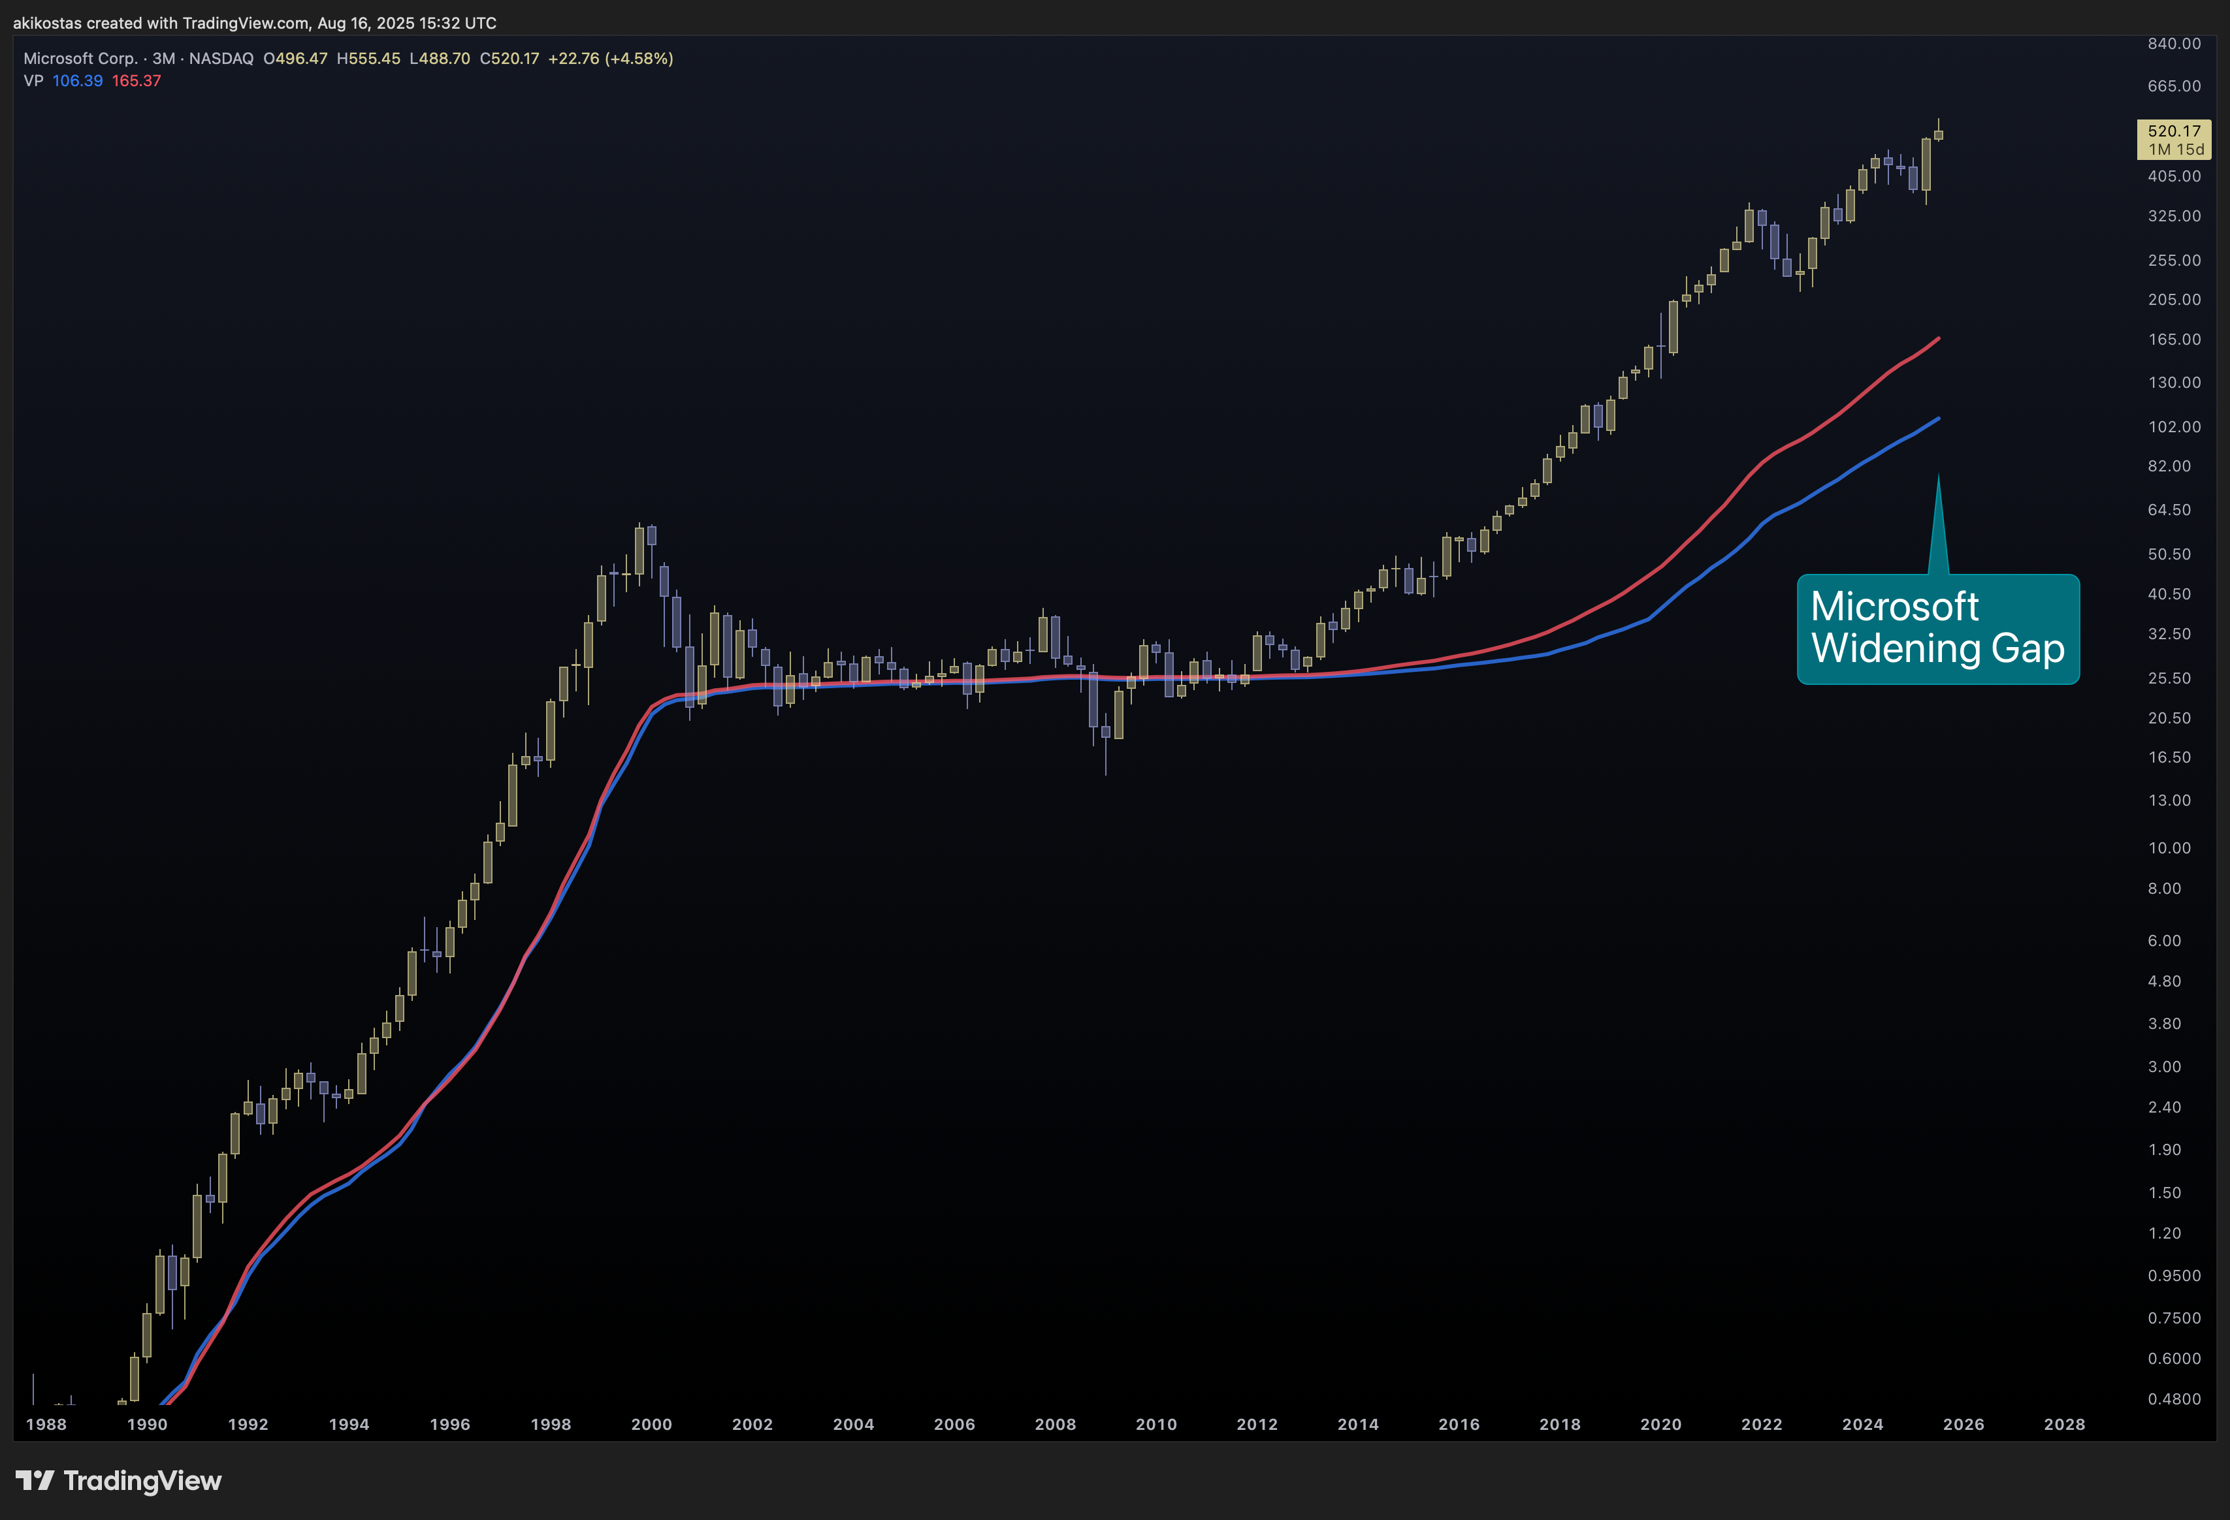Click the change value +22.76 (+4.58%)
2230x1520 pixels.
[x=611, y=59]
